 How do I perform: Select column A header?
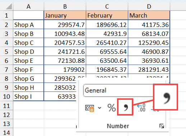pyautogui.click(x=28, y=6)
